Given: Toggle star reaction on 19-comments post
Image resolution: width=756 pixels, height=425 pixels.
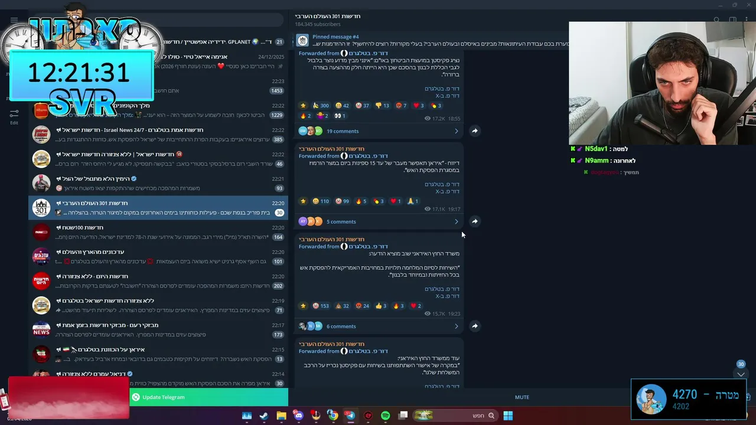Looking at the screenshot, I should [x=304, y=106].
